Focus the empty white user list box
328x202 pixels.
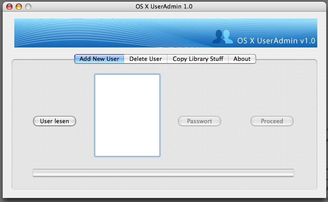tap(127, 115)
